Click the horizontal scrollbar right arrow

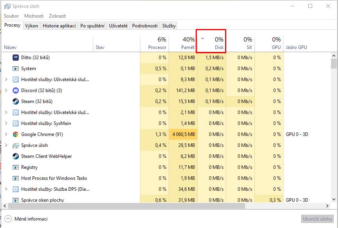[327, 206]
